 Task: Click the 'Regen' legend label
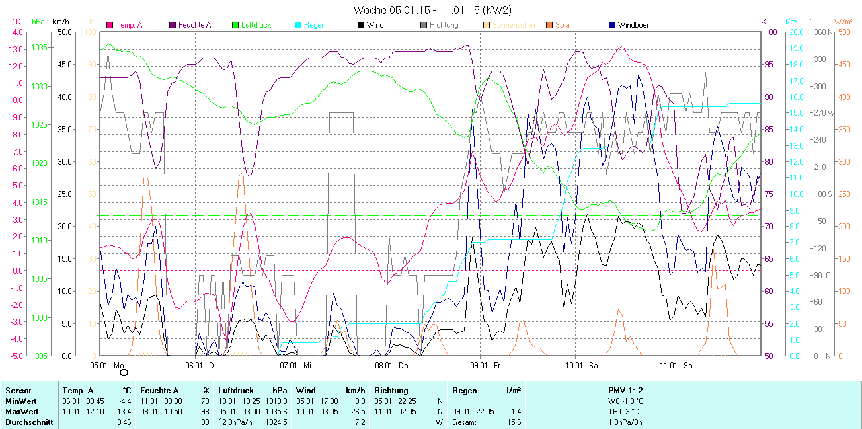point(315,26)
